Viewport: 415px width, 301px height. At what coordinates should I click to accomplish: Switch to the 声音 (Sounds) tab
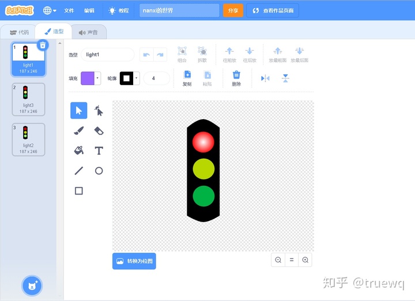(88, 32)
